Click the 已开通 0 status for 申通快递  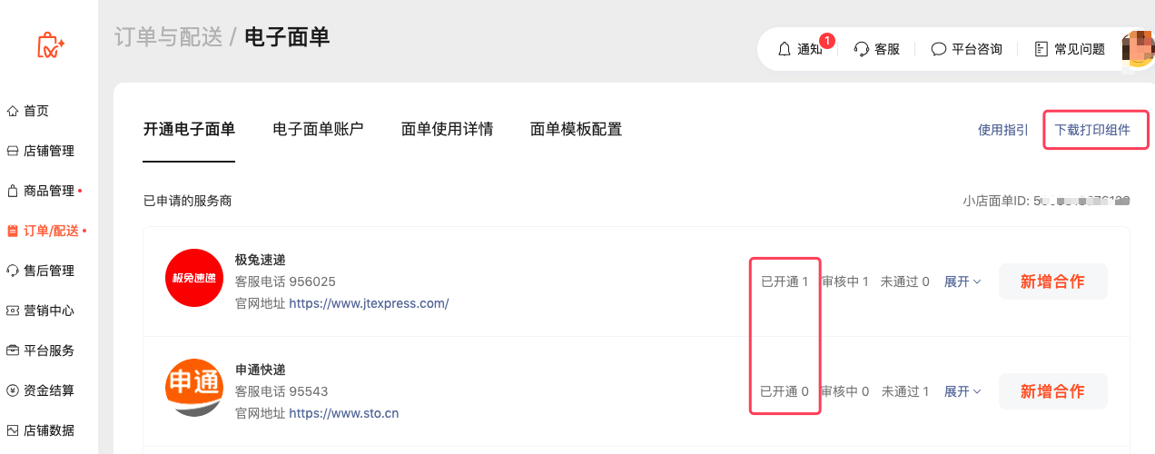(x=785, y=391)
